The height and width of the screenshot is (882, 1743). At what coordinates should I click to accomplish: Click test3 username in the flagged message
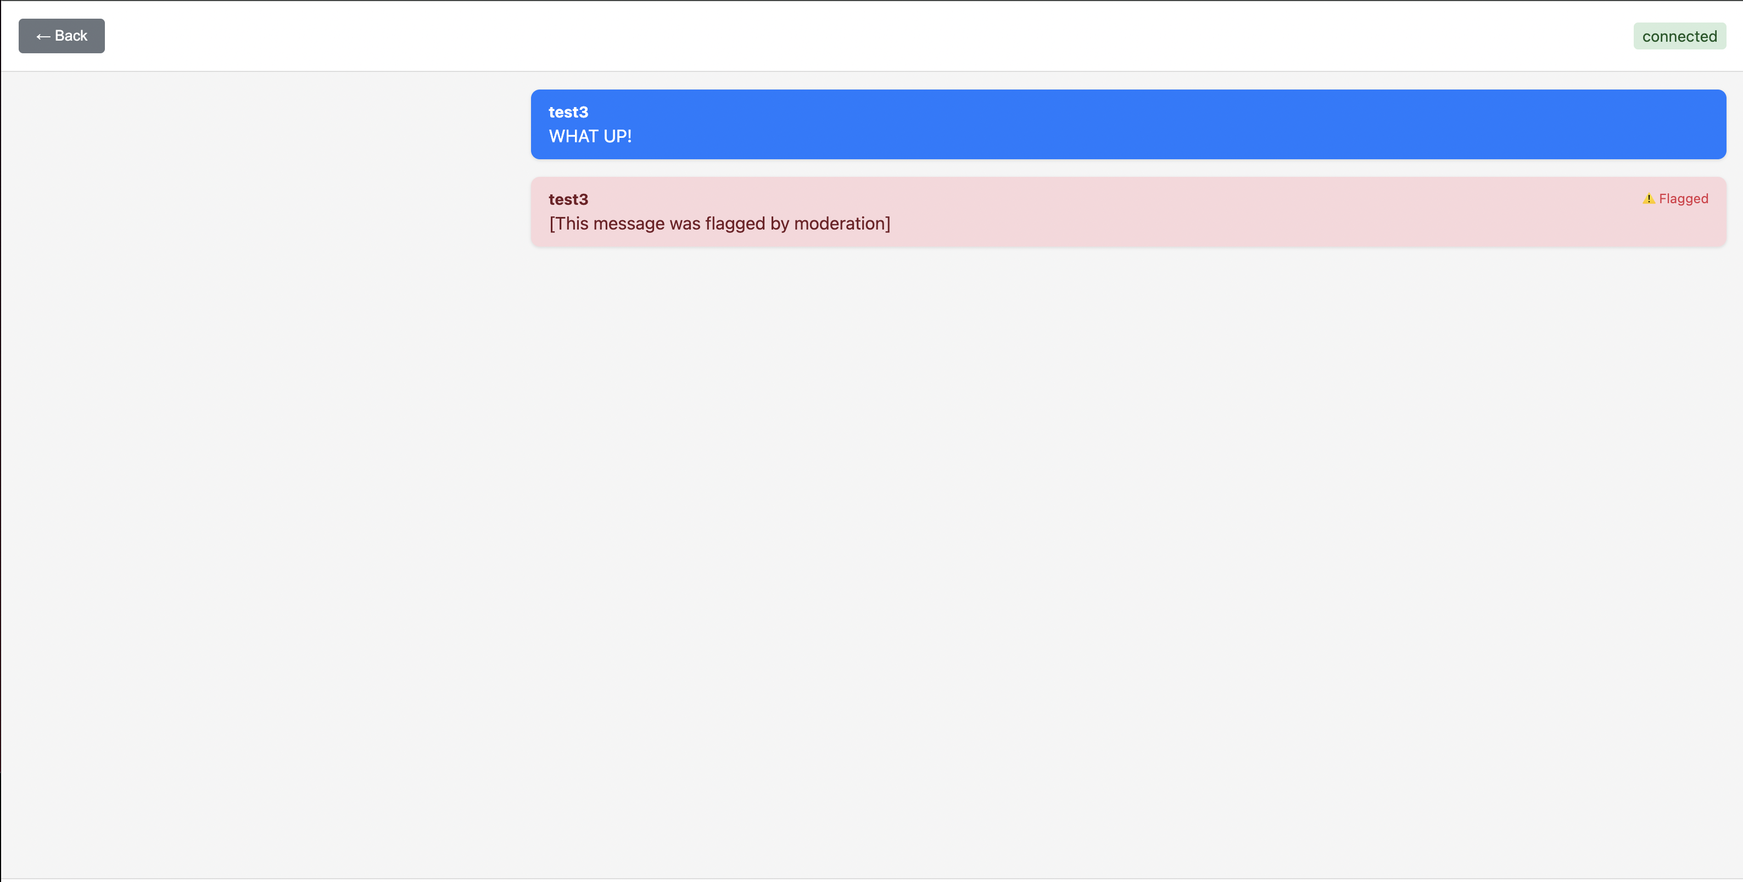tap(568, 200)
